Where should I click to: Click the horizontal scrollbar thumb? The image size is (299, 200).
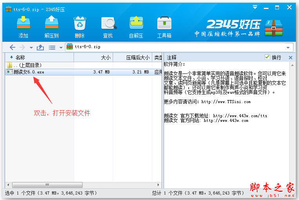point(47,185)
